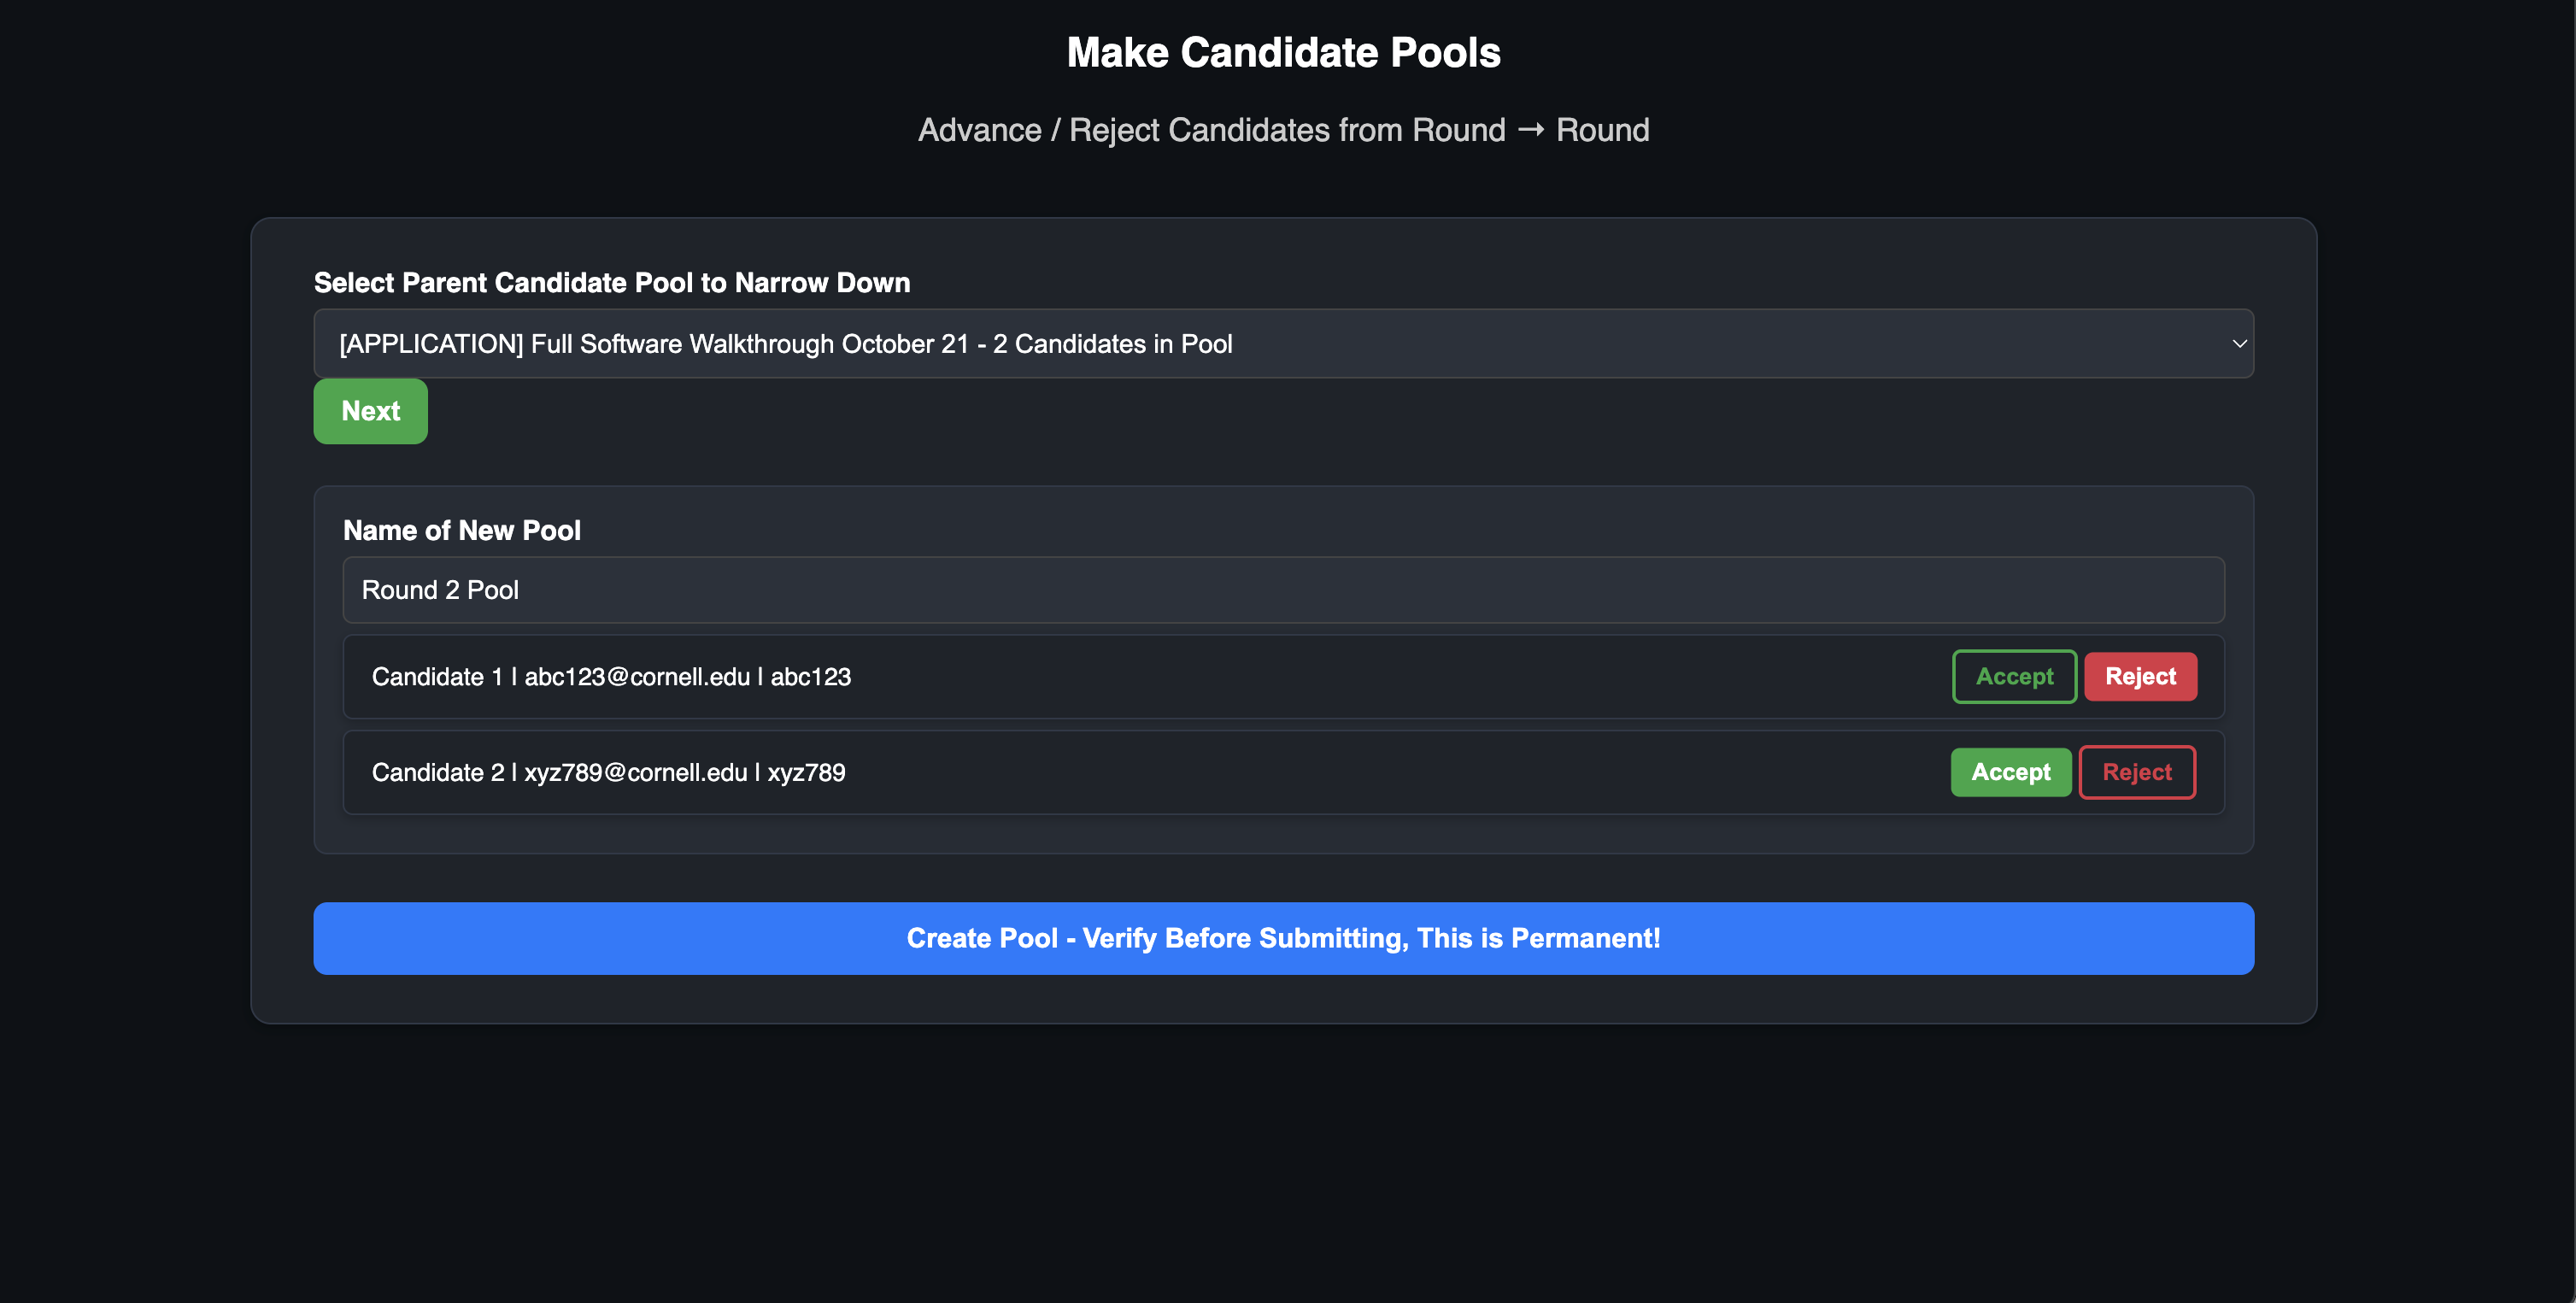The image size is (2576, 1303).
Task: Reject Candidate 1 abc123
Action: pyautogui.click(x=2139, y=677)
